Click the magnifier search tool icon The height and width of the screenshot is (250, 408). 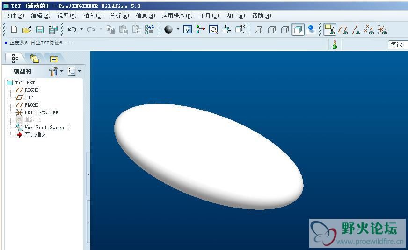tap(213, 29)
